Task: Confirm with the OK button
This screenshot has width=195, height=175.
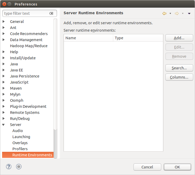Action: click(x=177, y=167)
